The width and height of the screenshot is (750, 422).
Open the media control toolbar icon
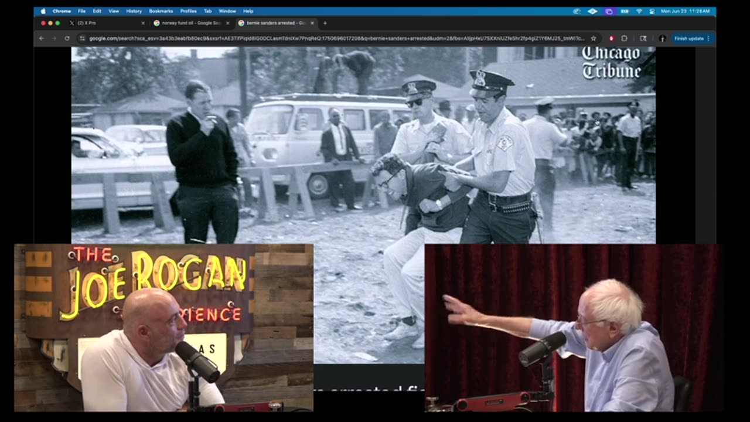coord(643,38)
